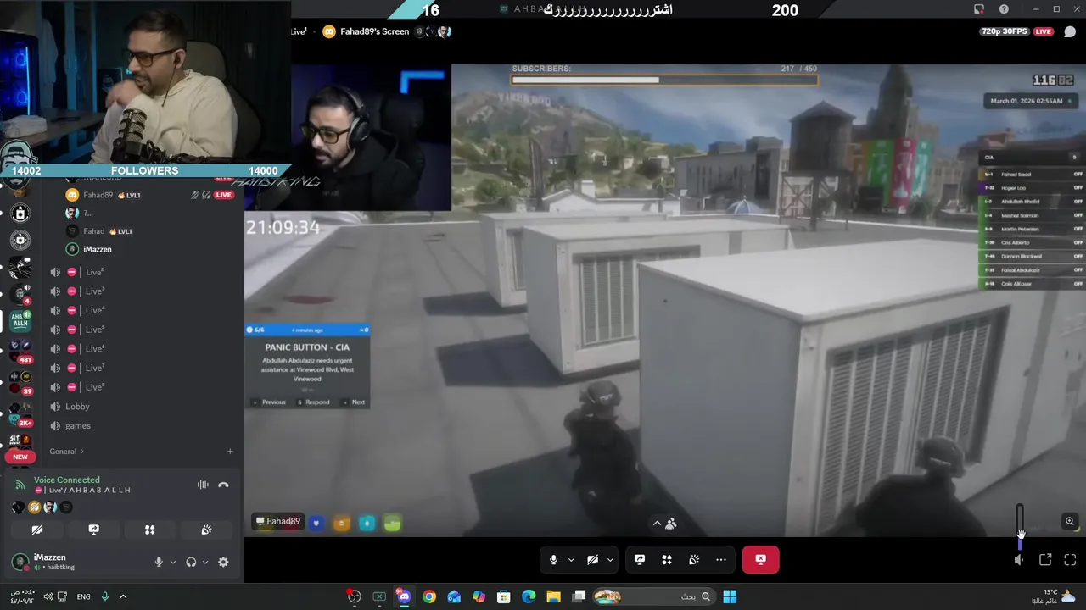Image resolution: width=1086 pixels, height=610 pixels.
Task: Show participants chevron above call controls
Action: coord(657,524)
